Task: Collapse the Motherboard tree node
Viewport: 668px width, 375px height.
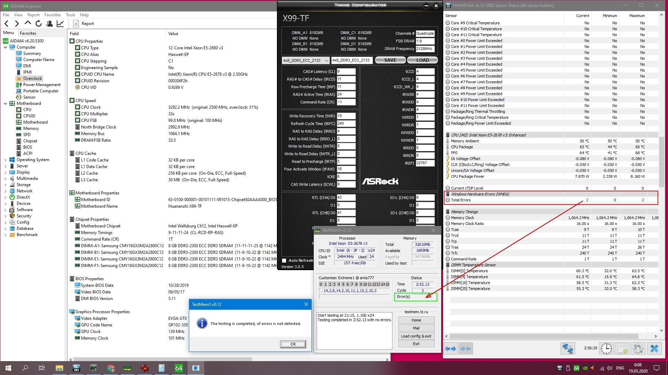Action: click(x=5, y=103)
